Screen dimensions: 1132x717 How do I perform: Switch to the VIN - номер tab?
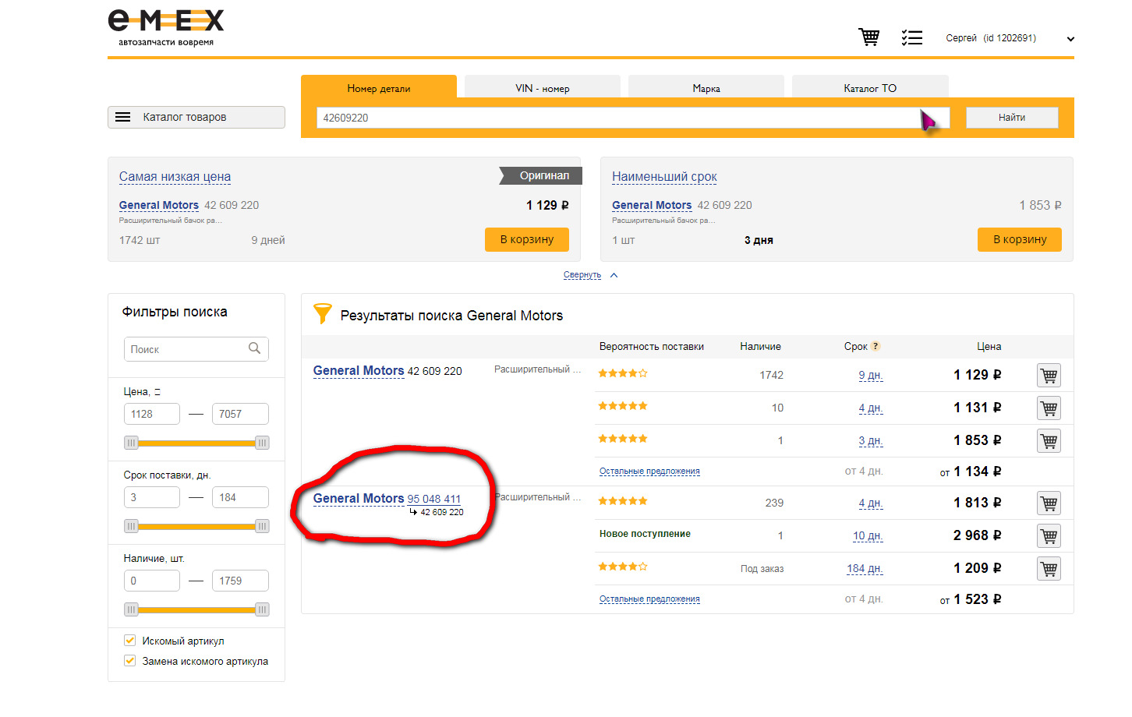click(543, 88)
